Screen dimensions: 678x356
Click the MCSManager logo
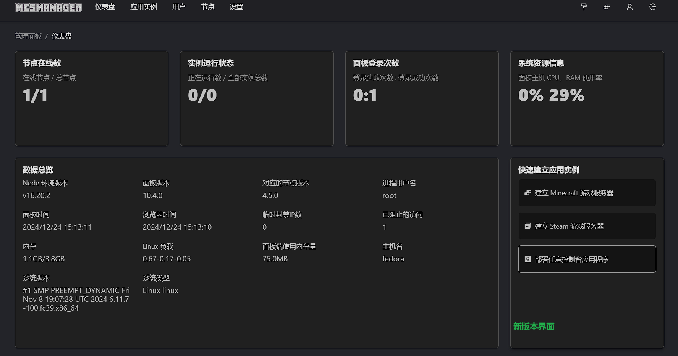pyautogui.click(x=48, y=7)
